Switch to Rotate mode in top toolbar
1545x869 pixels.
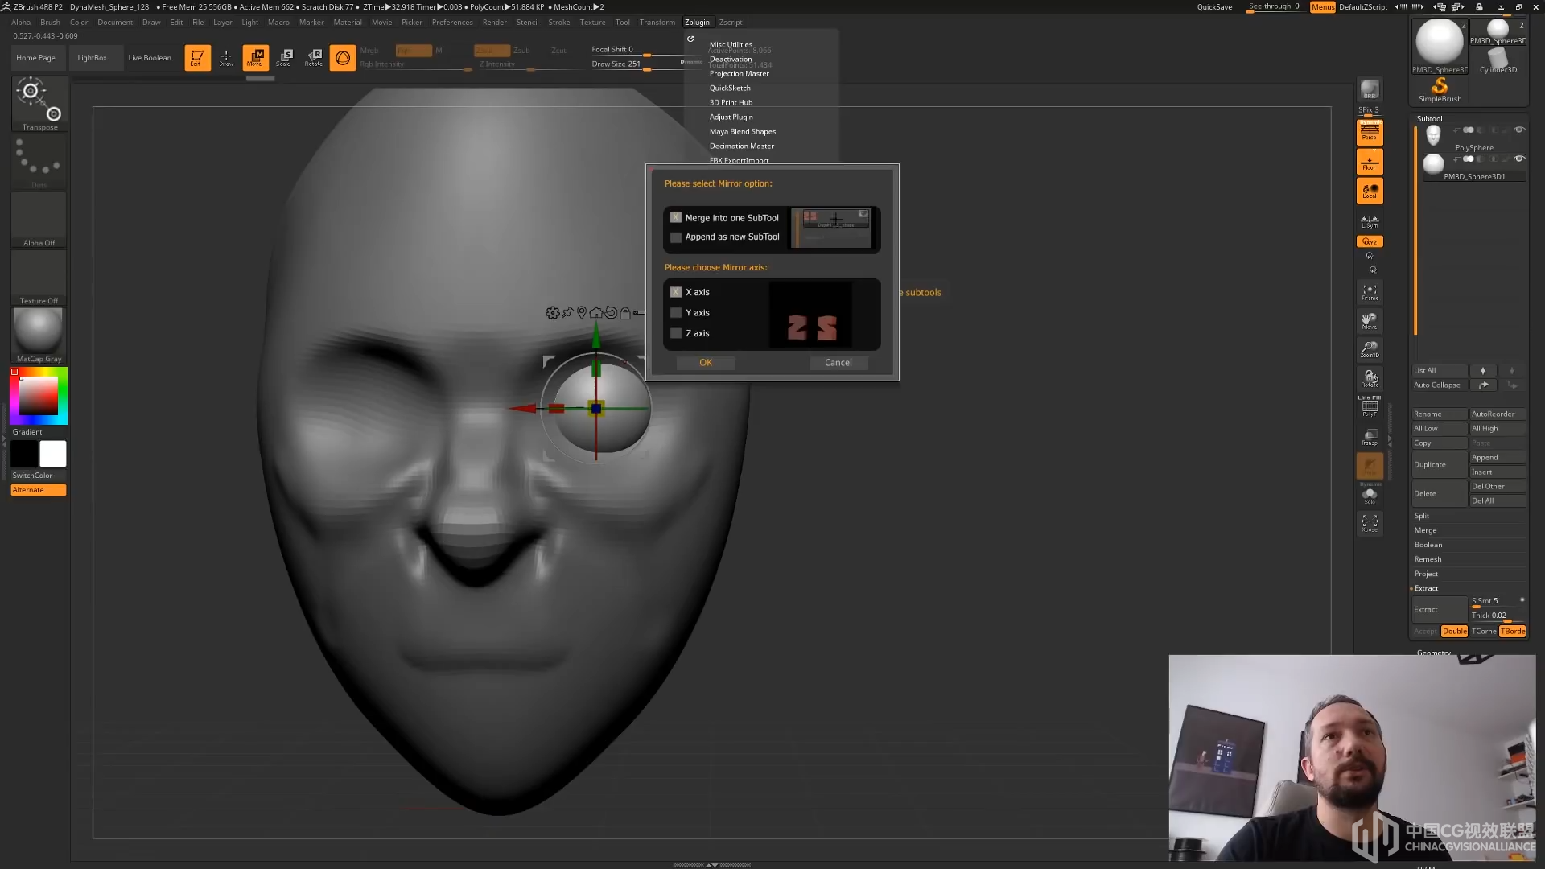(314, 57)
